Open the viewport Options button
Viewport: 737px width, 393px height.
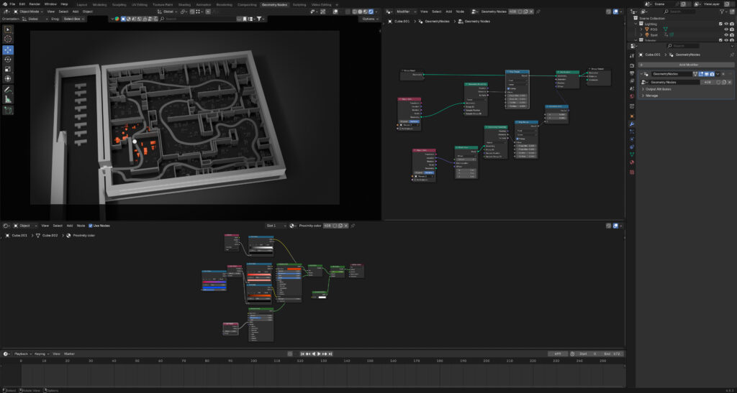click(369, 19)
